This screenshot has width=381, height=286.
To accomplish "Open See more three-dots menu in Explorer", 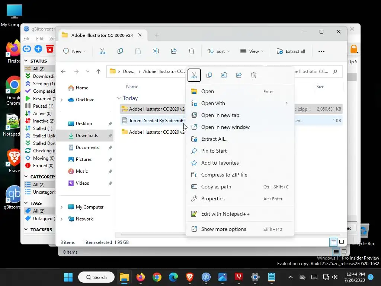I will click(x=321, y=51).
